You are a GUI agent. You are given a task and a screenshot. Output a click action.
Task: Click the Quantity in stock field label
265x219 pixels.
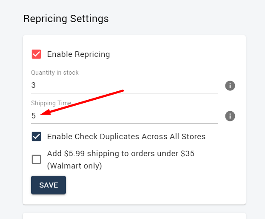(55, 73)
